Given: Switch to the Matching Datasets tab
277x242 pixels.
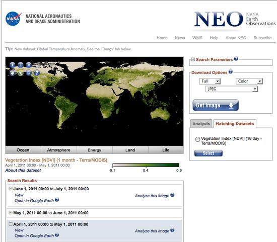Looking at the screenshot, I should tap(235, 124).
